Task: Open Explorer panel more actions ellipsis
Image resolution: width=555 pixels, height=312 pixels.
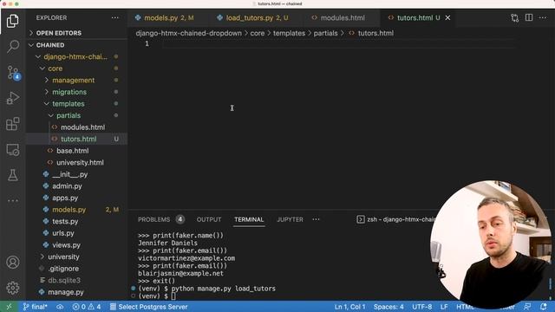Action: tap(115, 17)
